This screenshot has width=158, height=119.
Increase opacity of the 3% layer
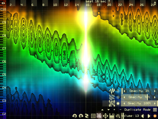(155, 91)
